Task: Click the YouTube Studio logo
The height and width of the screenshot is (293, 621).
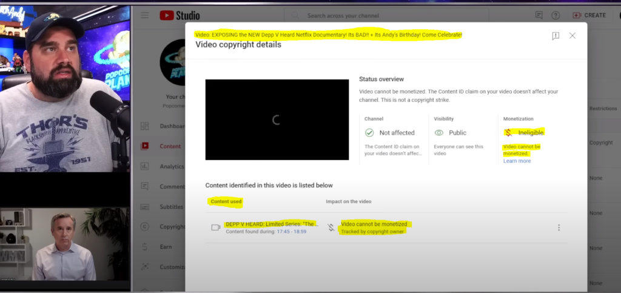Action: click(x=180, y=15)
